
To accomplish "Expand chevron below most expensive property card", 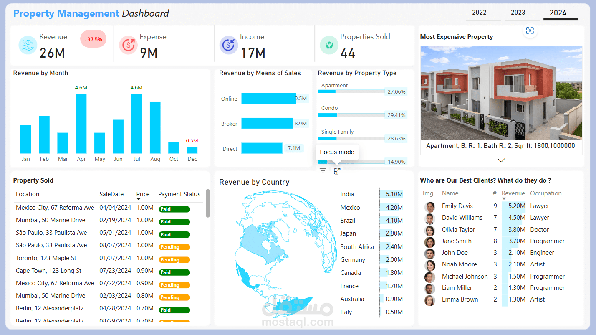I will point(501,160).
